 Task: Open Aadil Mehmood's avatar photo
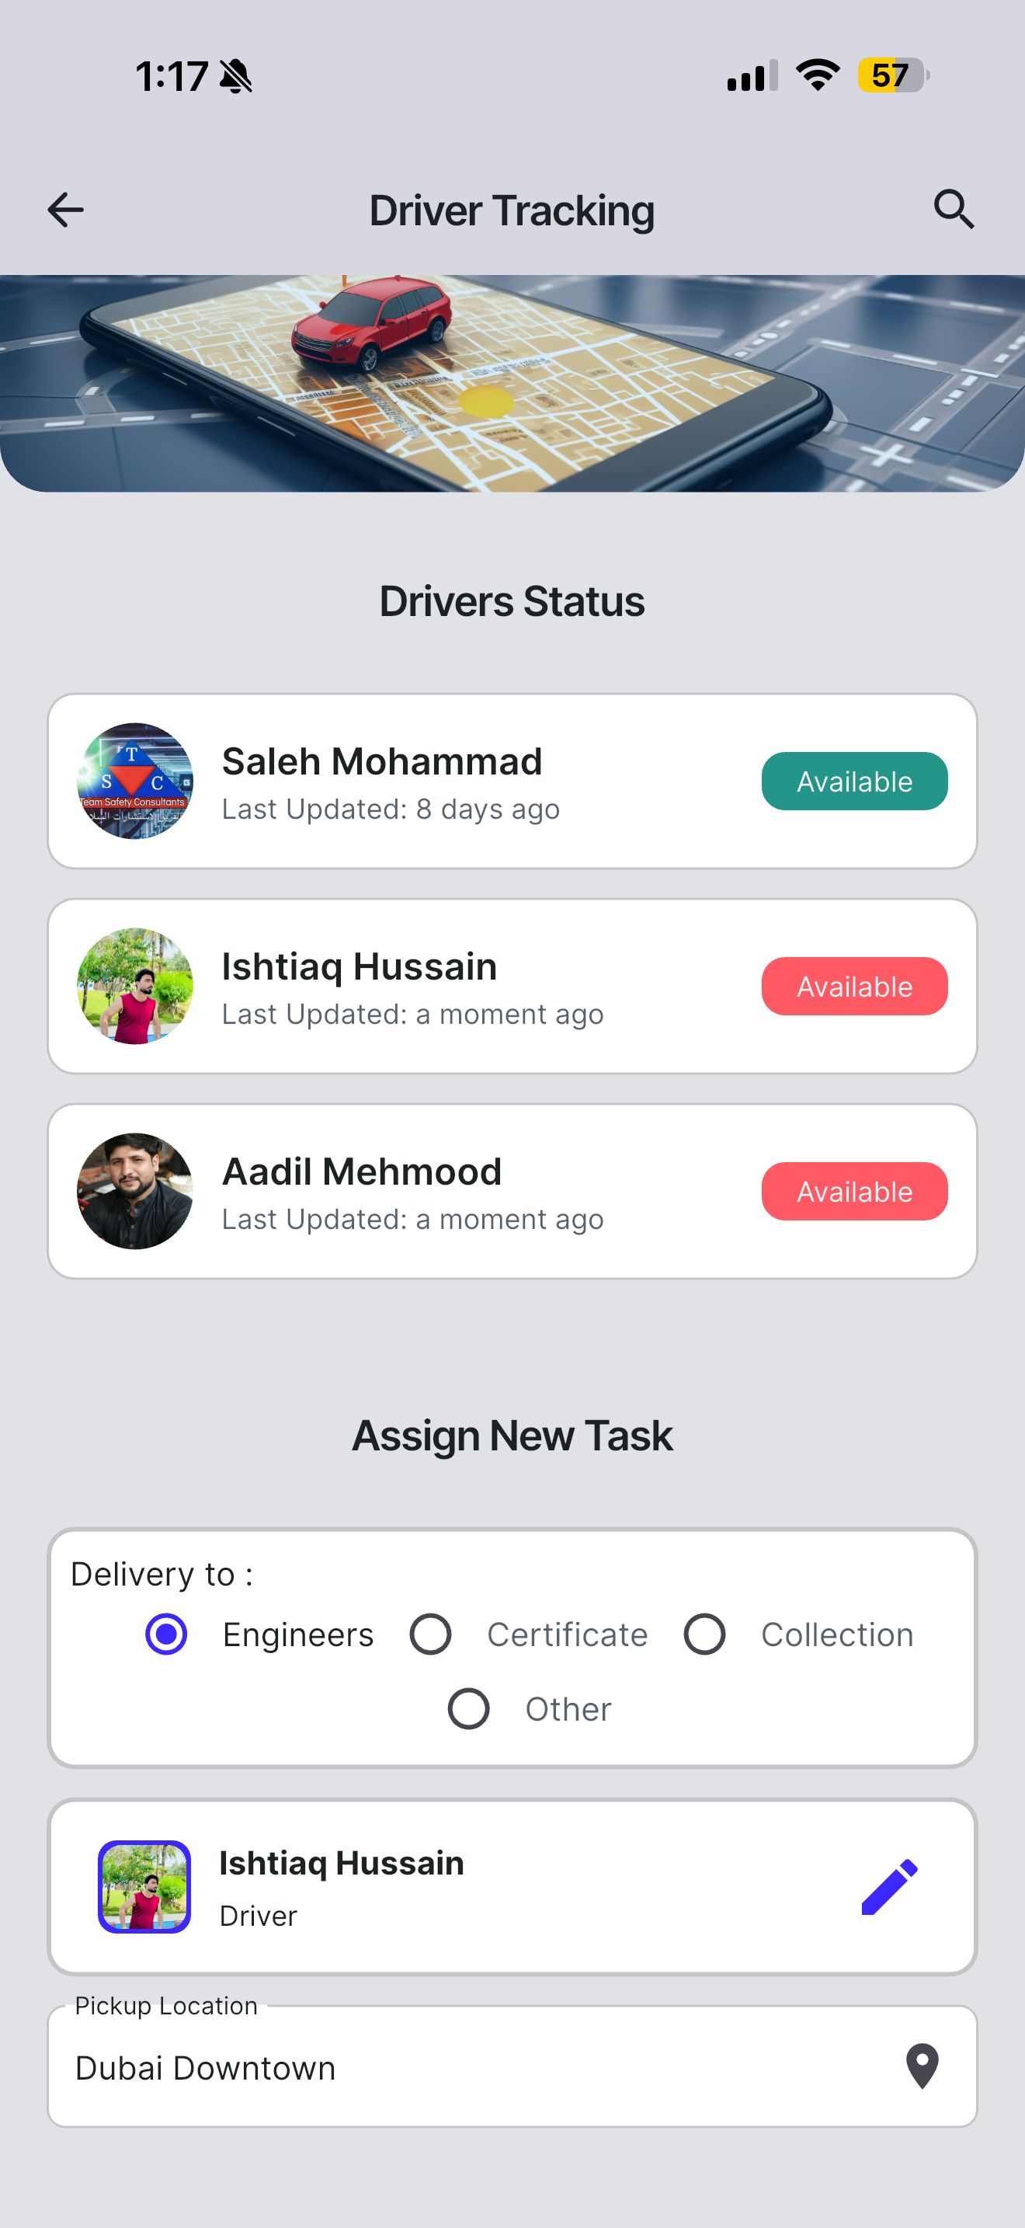(x=135, y=1191)
